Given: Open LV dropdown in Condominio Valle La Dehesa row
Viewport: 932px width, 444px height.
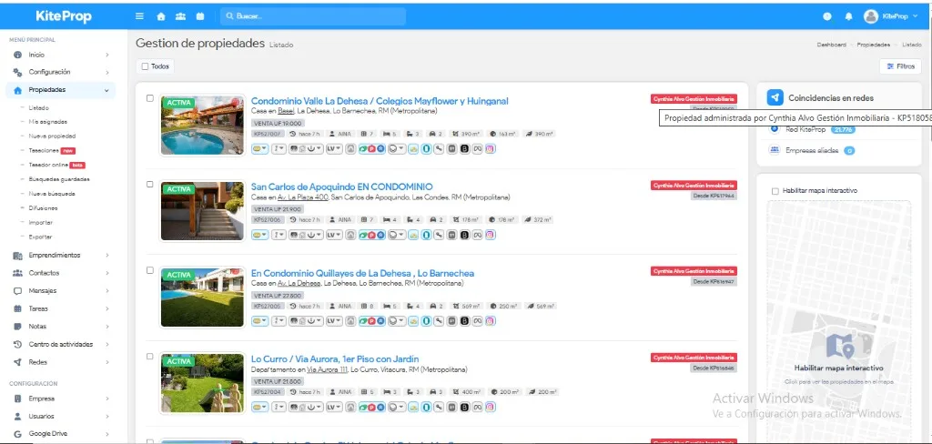Looking at the screenshot, I should [334, 148].
